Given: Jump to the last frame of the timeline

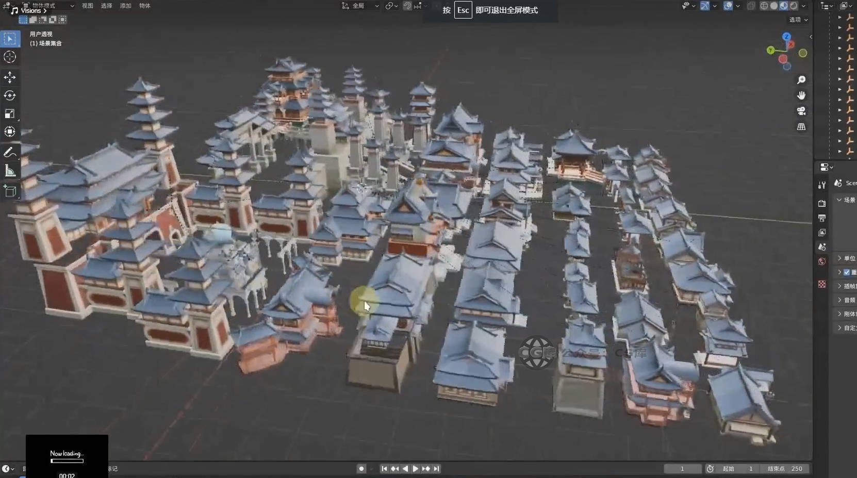Looking at the screenshot, I should click(437, 469).
